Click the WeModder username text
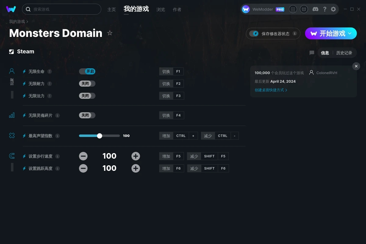The width and height of the screenshot is (366, 244). [263, 9]
